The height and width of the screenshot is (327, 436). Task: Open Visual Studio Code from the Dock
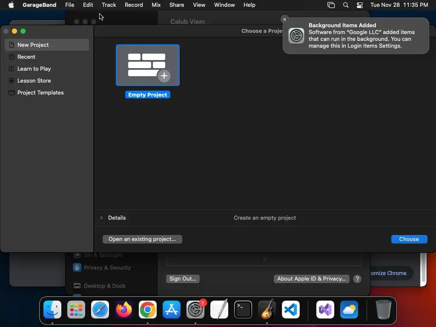point(291,310)
